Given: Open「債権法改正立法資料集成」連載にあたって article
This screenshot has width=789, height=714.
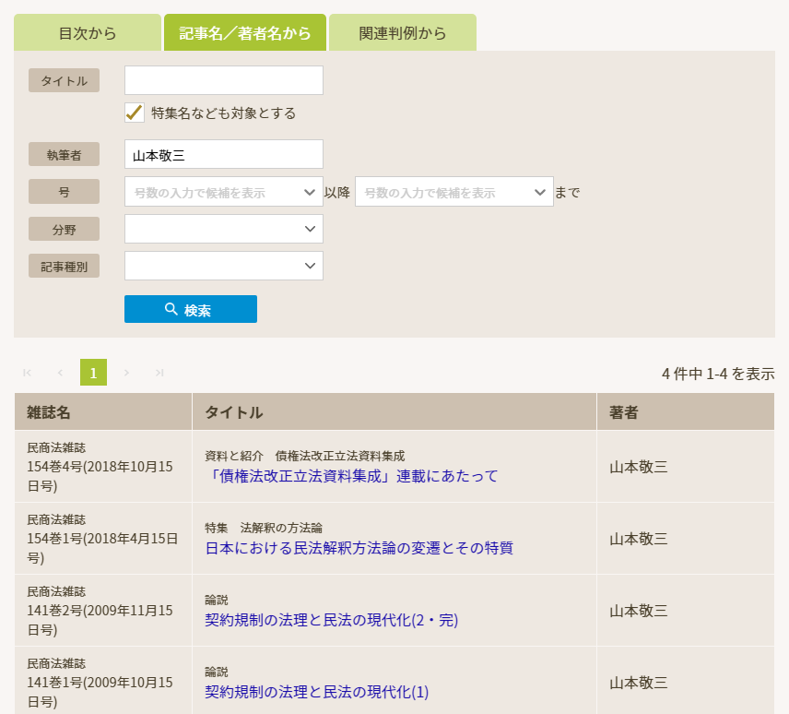Looking at the screenshot, I should (351, 476).
